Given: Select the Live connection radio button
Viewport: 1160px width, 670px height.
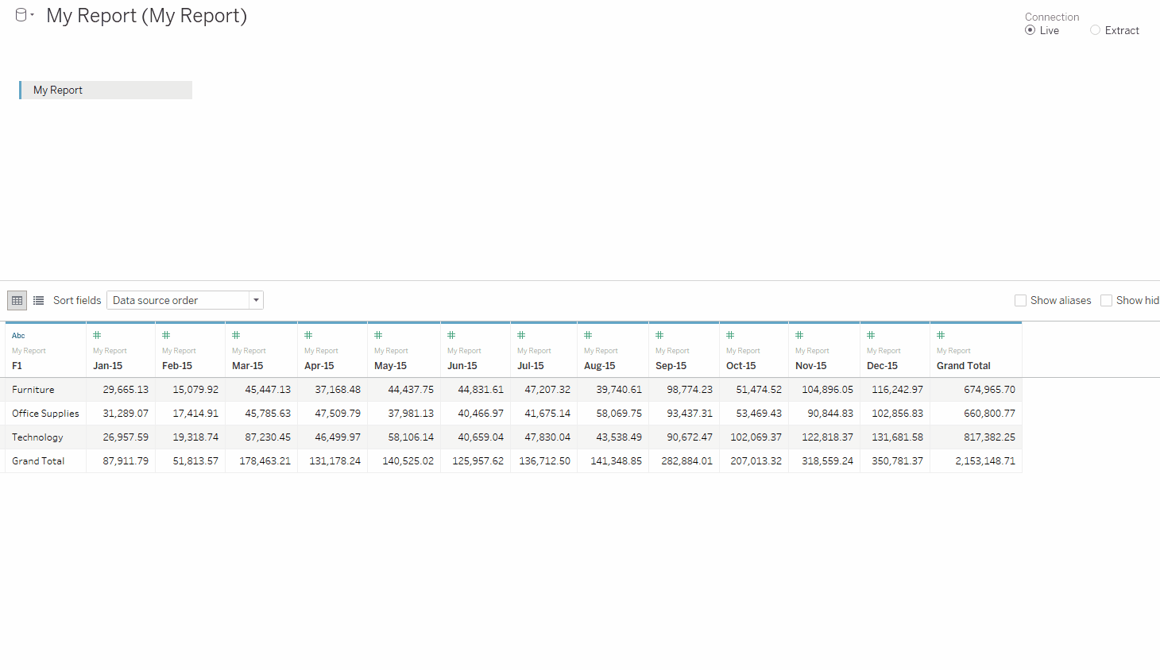Looking at the screenshot, I should (1030, 29).
